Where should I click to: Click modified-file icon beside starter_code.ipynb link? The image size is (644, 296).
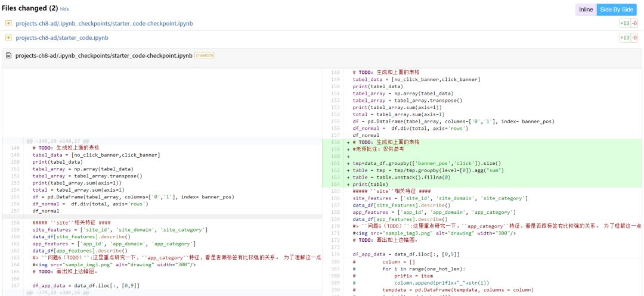pos(8,38)
